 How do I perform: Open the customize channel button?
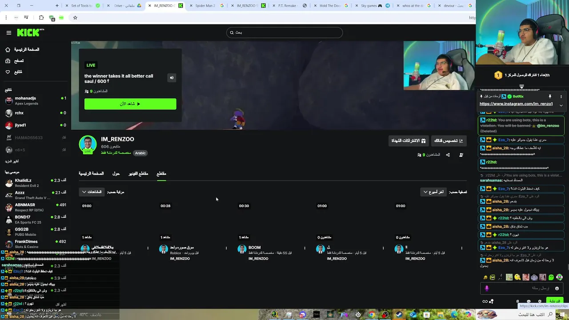click(449, 140)
